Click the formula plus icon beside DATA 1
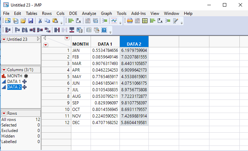The width and height of the screenshot is (248, 151). coord(24,82)
